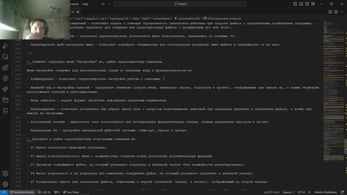Click line number 301 in gutter

(x=18, y=109)
